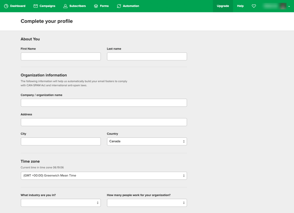Select the Company / organization name field
The image size is (294, 213).
point(104,103)
